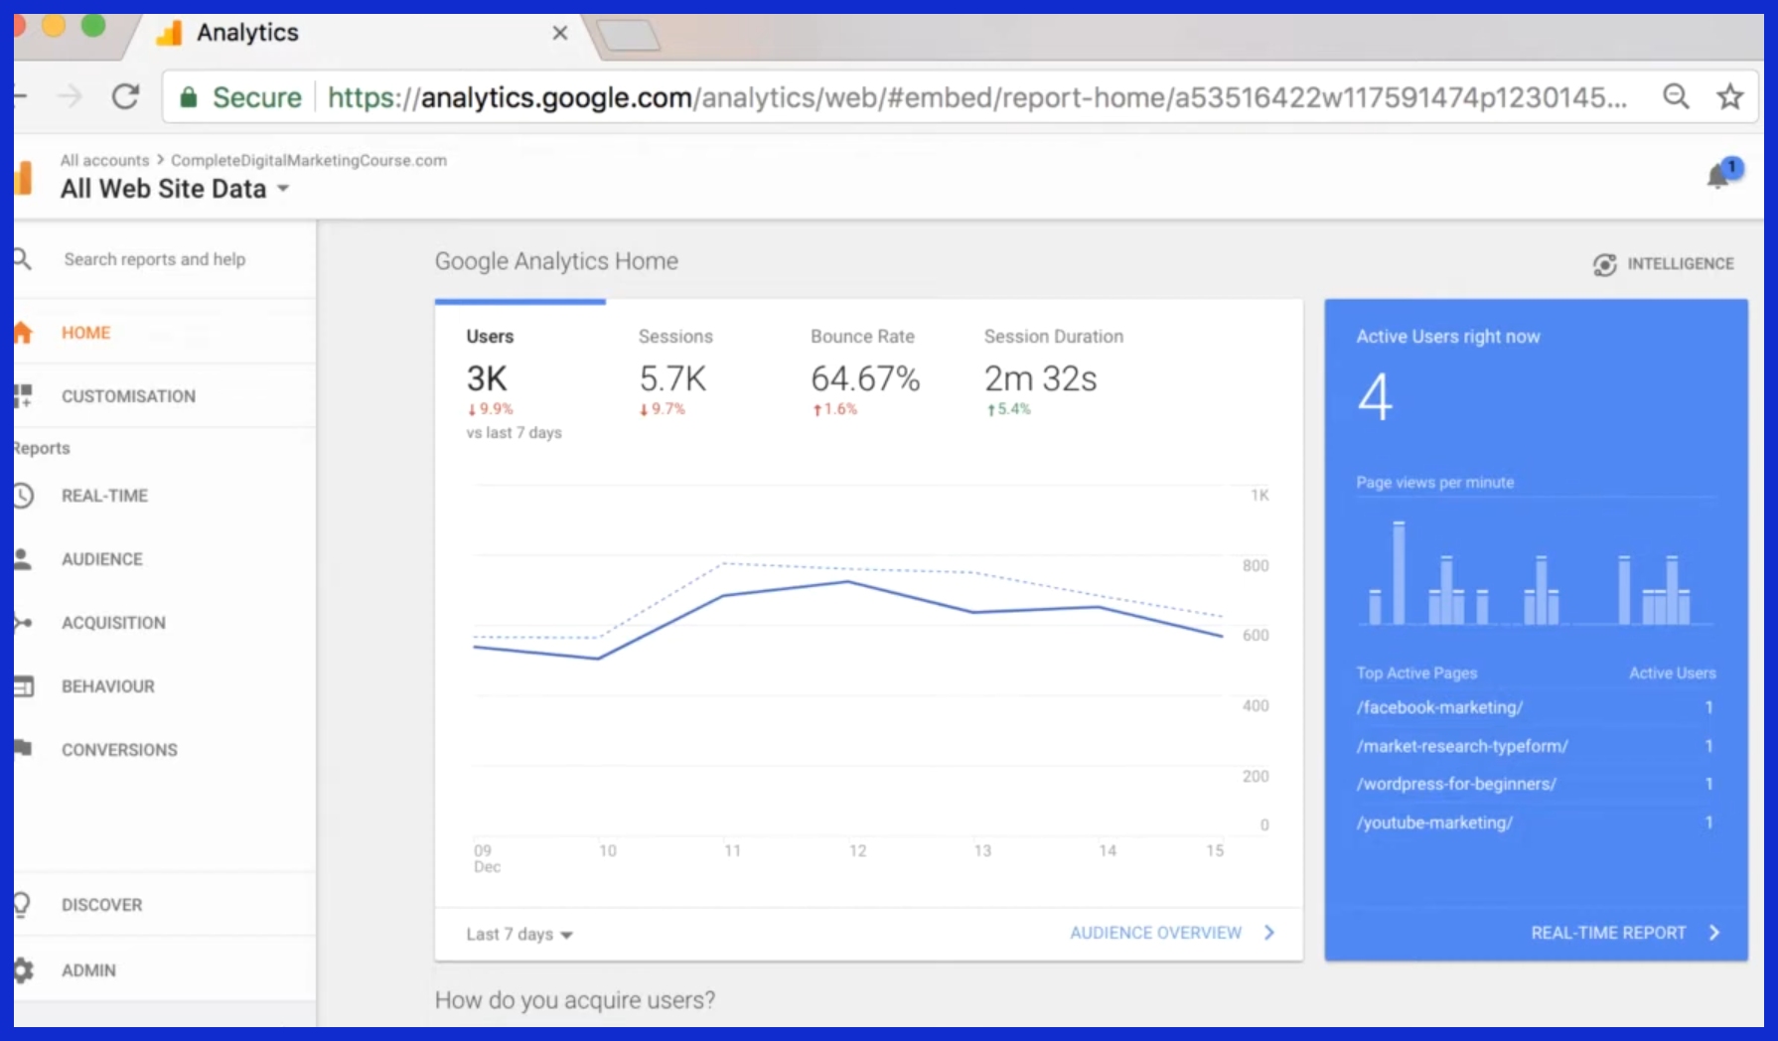Viewport: 1778px width, 1041px height.
Task: Click the Customisation grid icon
Action: click(x=23, y=396)
